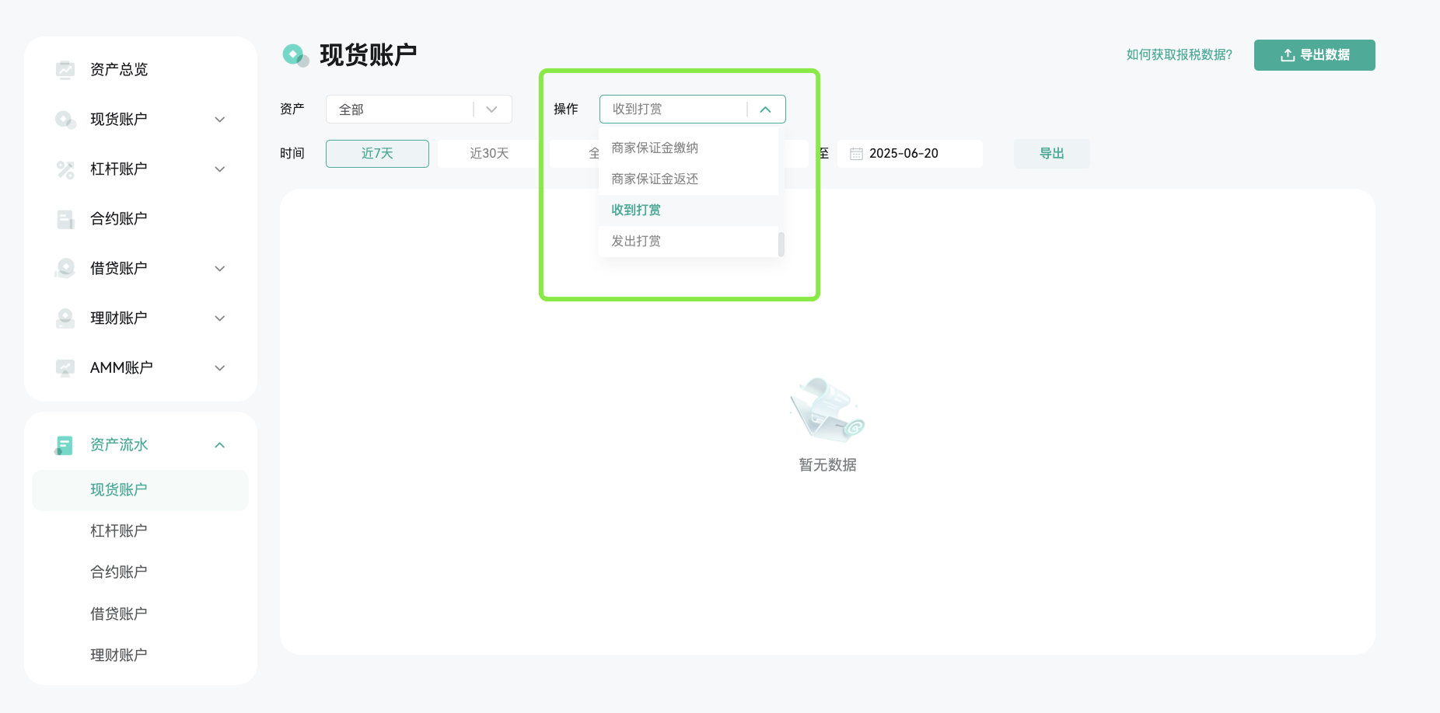The image size is (1440, 713).
Task: Click the 导出数据 button
Action: 1314,55
